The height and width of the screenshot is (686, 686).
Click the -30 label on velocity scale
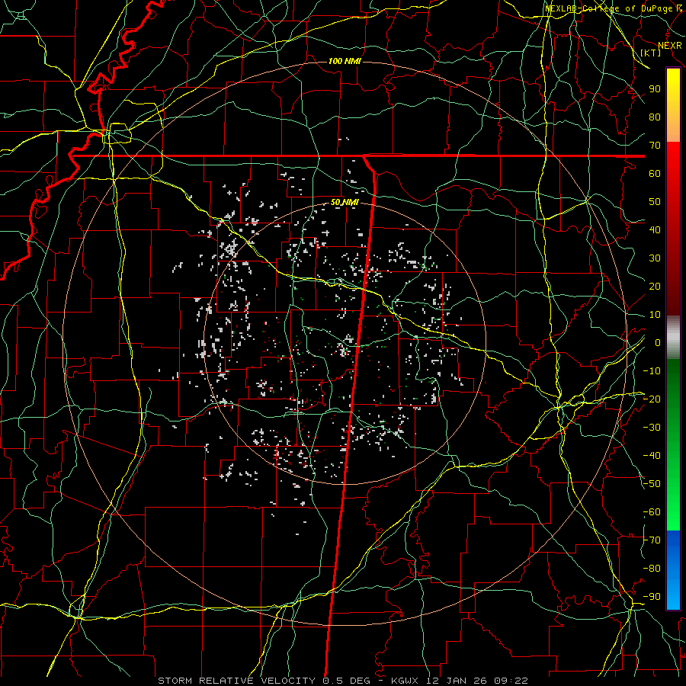[x=652, y=428]
